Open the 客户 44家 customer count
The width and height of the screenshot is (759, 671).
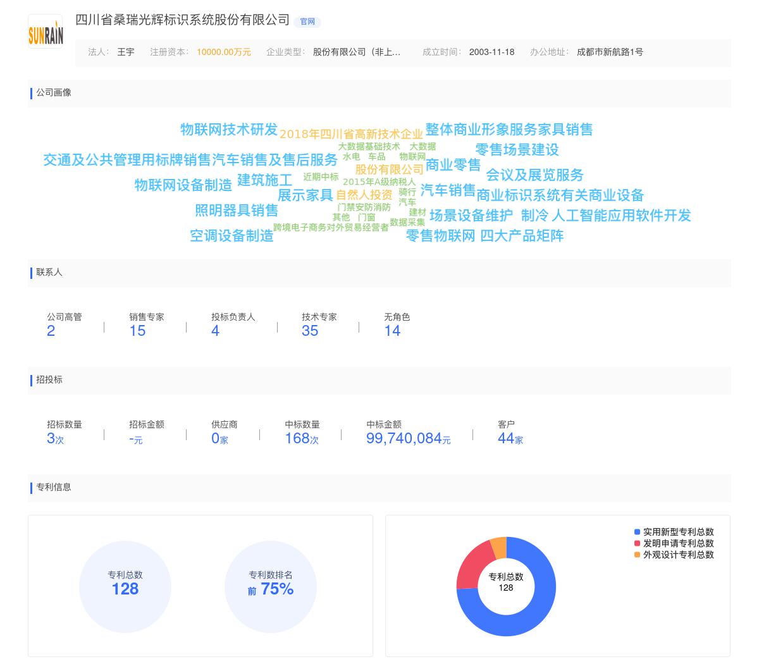pos(510,438)
